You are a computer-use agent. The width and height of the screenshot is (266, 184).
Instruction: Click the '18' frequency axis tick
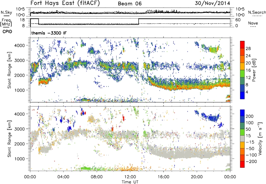pos(22,20)
